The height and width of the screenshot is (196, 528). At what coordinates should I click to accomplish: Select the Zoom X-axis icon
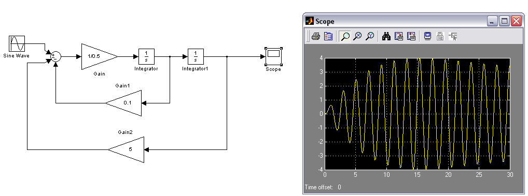pos(357,36)
